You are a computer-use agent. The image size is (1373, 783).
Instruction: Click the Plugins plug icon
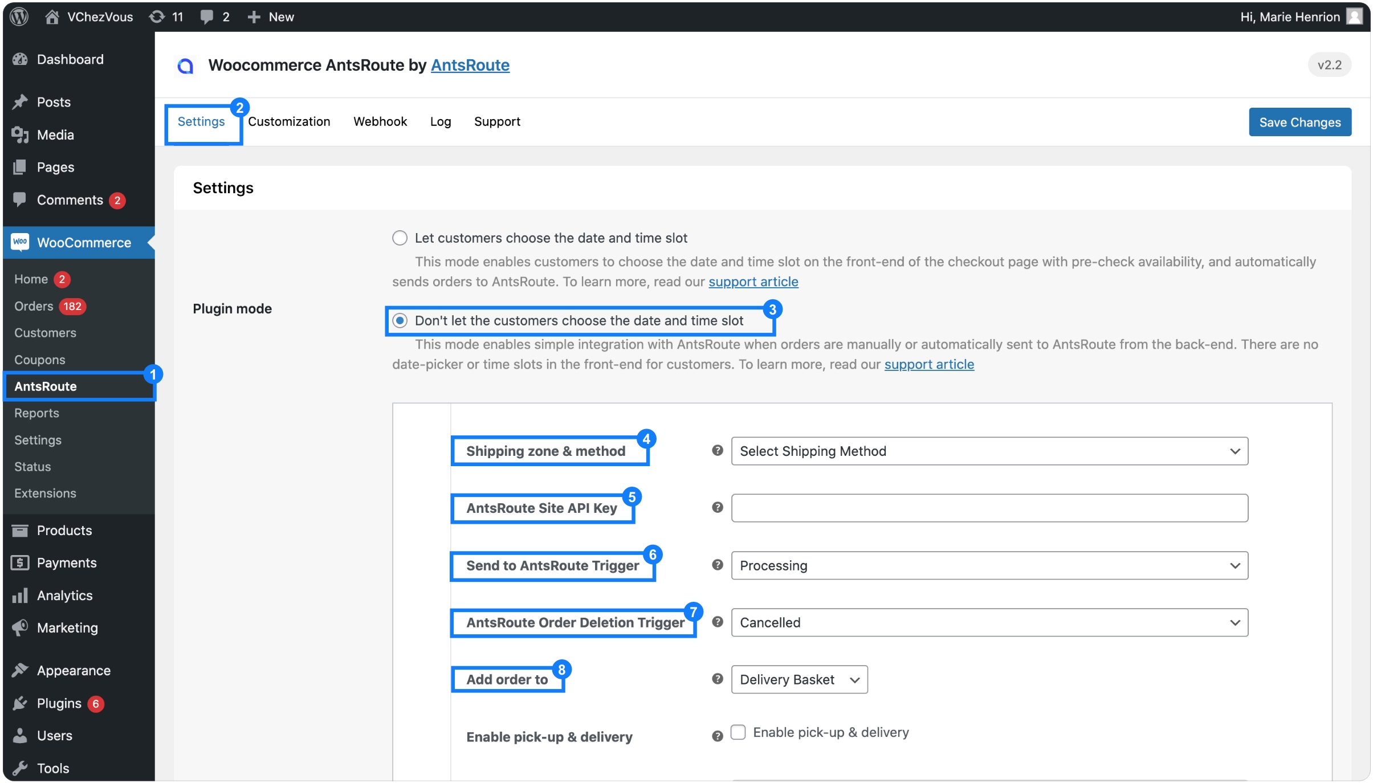(x=20, y=703)
